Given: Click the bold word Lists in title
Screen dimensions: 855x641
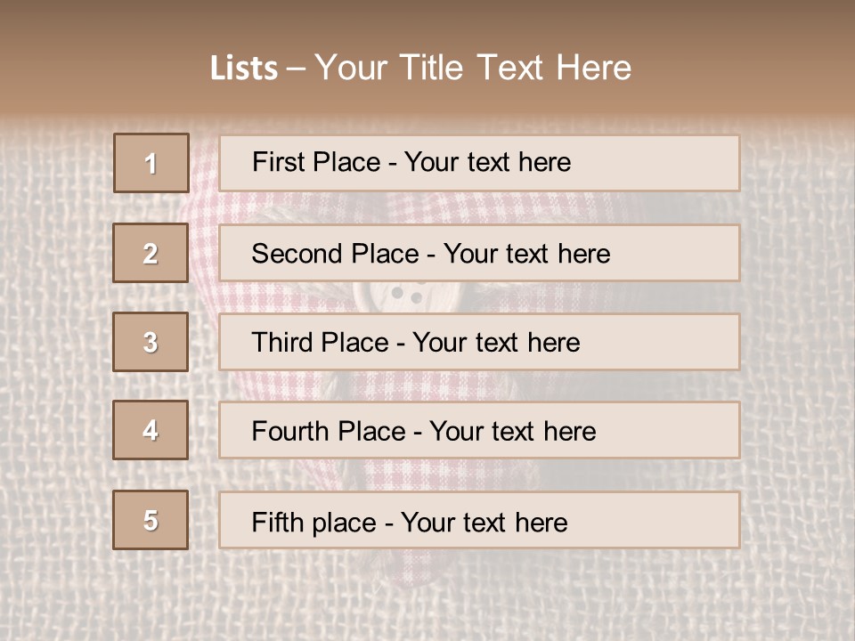Looking at the screenshot, I should coord(244,69).
